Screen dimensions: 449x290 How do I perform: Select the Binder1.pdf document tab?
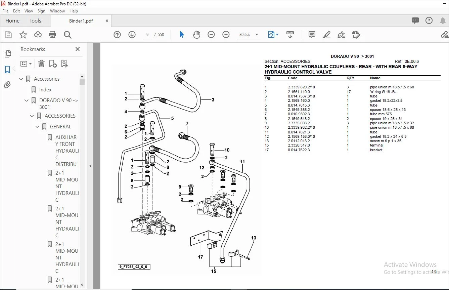[x=81, y=21]
